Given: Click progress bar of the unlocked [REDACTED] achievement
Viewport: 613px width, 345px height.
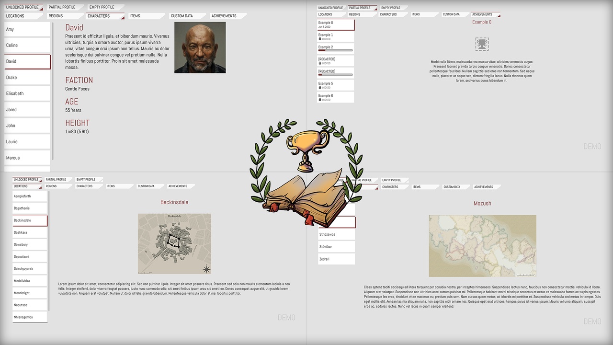Looking at the screenshot, I should (x=335, y=75).
